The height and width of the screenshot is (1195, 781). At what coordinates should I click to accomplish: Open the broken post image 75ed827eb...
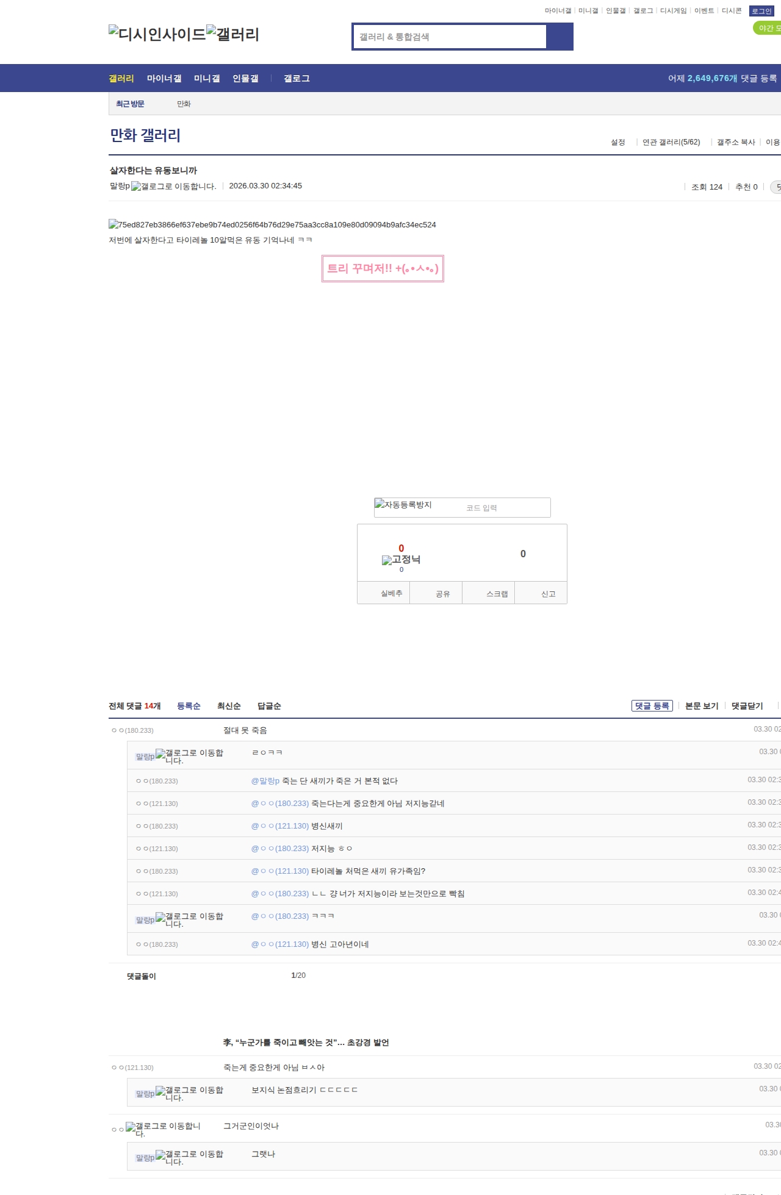[x=272, y=224]
